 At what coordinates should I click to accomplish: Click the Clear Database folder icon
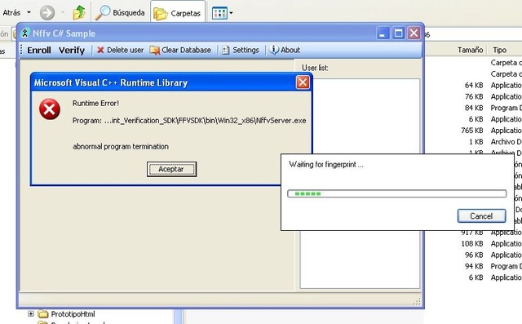click(154, 50)
